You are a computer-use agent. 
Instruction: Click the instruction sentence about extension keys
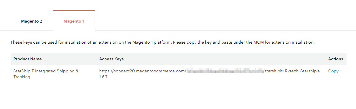[x=163, y=42]
